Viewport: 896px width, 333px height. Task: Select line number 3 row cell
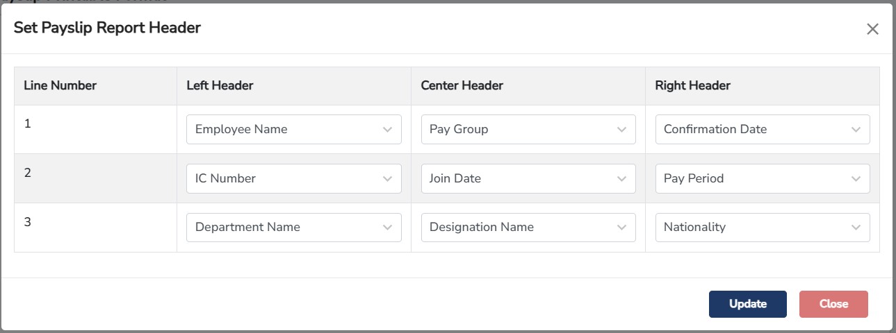28,222
